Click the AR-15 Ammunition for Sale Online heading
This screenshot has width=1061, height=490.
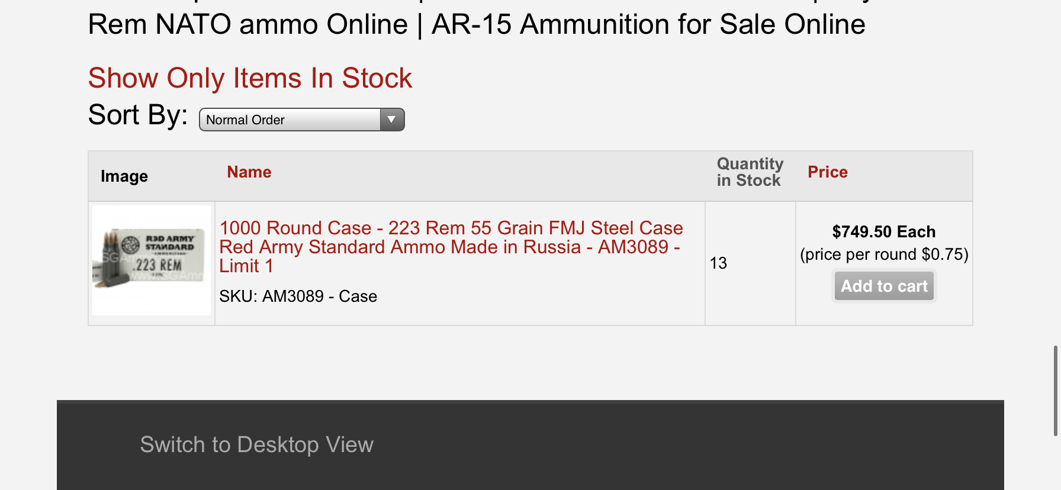pyautogui.click(x=648, y=25)
